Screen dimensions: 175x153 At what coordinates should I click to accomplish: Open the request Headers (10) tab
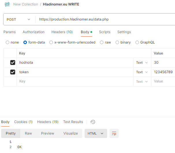(62, 32)
